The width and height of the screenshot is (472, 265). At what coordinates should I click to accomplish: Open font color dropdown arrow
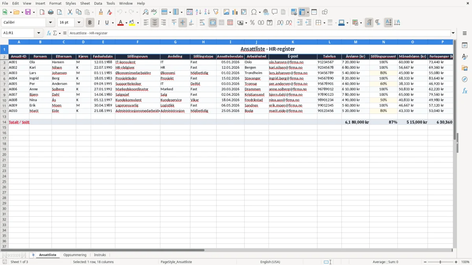coord(126,23)
